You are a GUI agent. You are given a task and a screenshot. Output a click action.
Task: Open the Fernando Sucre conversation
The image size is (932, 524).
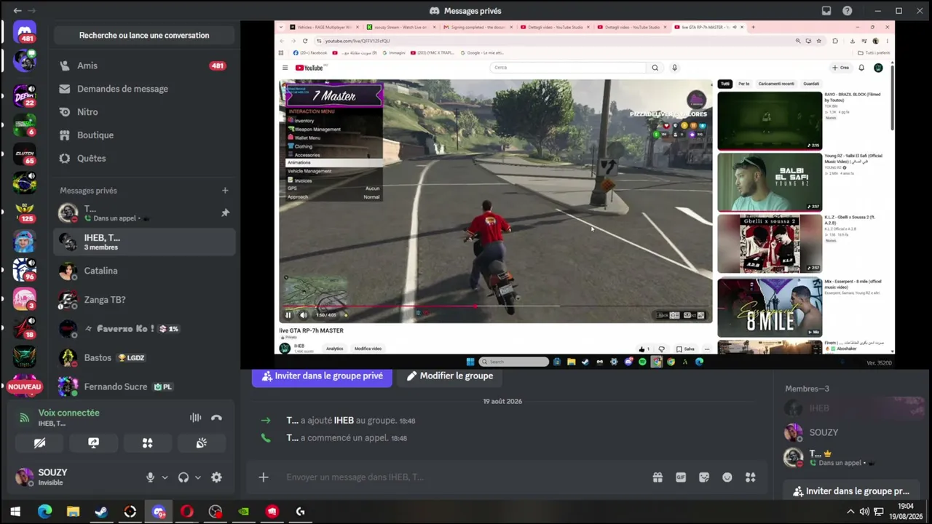[x=144, y=387]
